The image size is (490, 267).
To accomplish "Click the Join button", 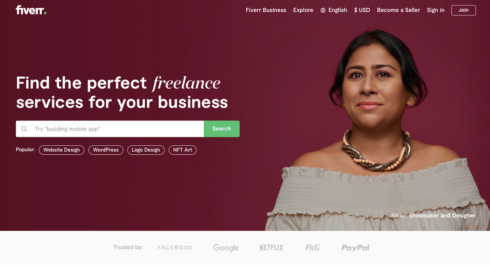I will pos(463,10).
